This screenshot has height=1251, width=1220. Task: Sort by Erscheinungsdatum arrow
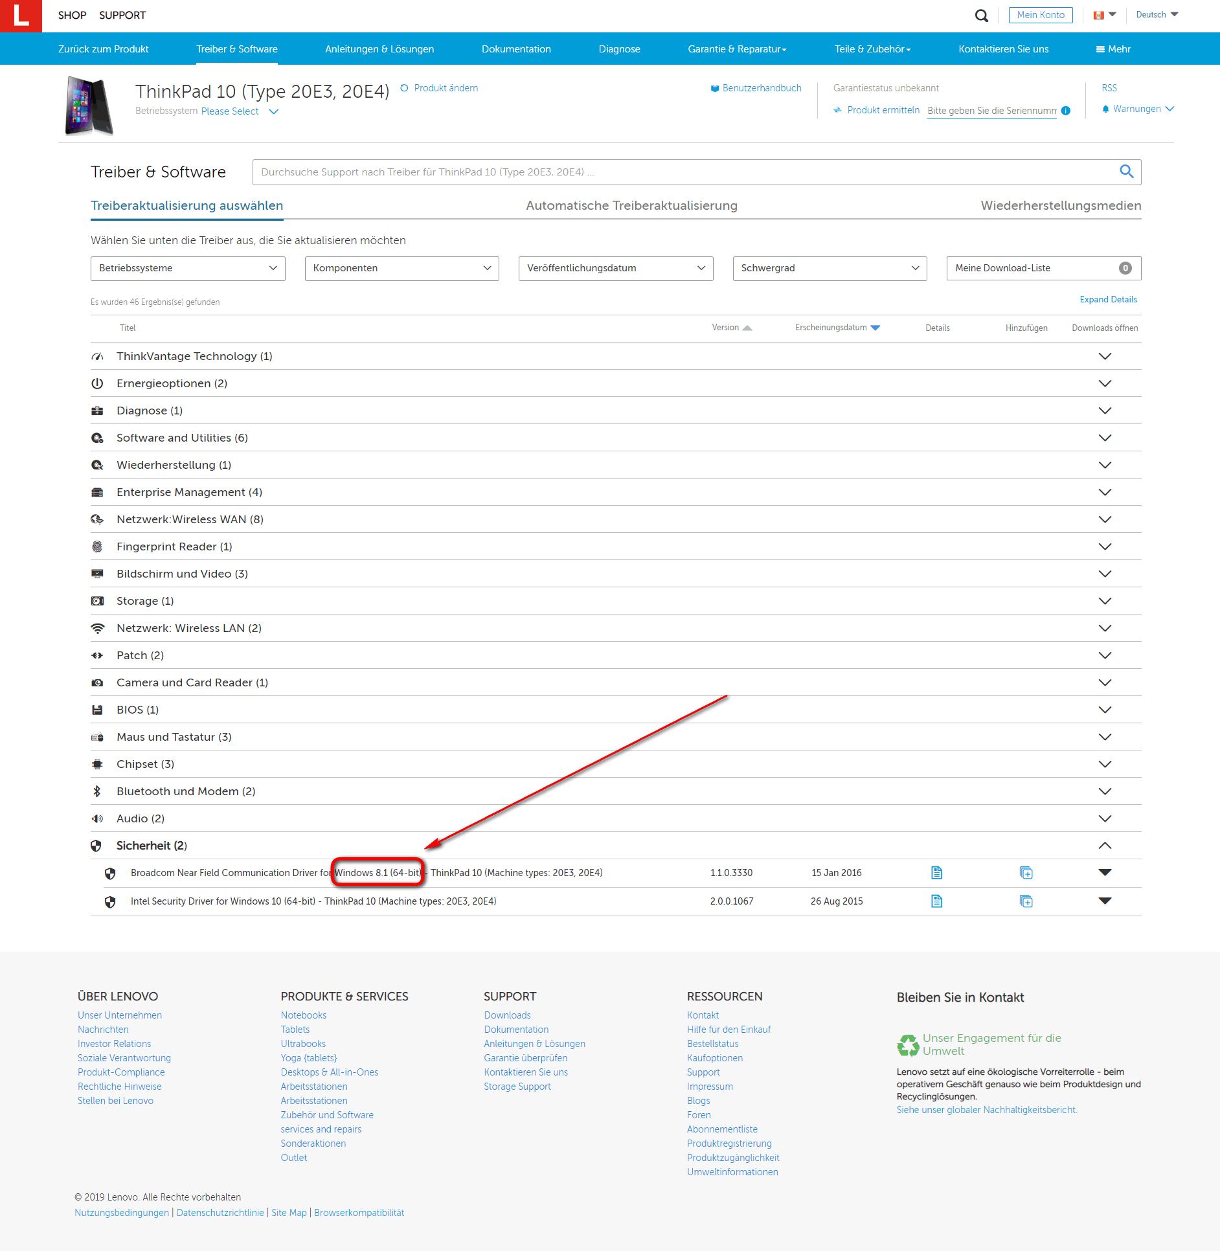pos(875,328)
